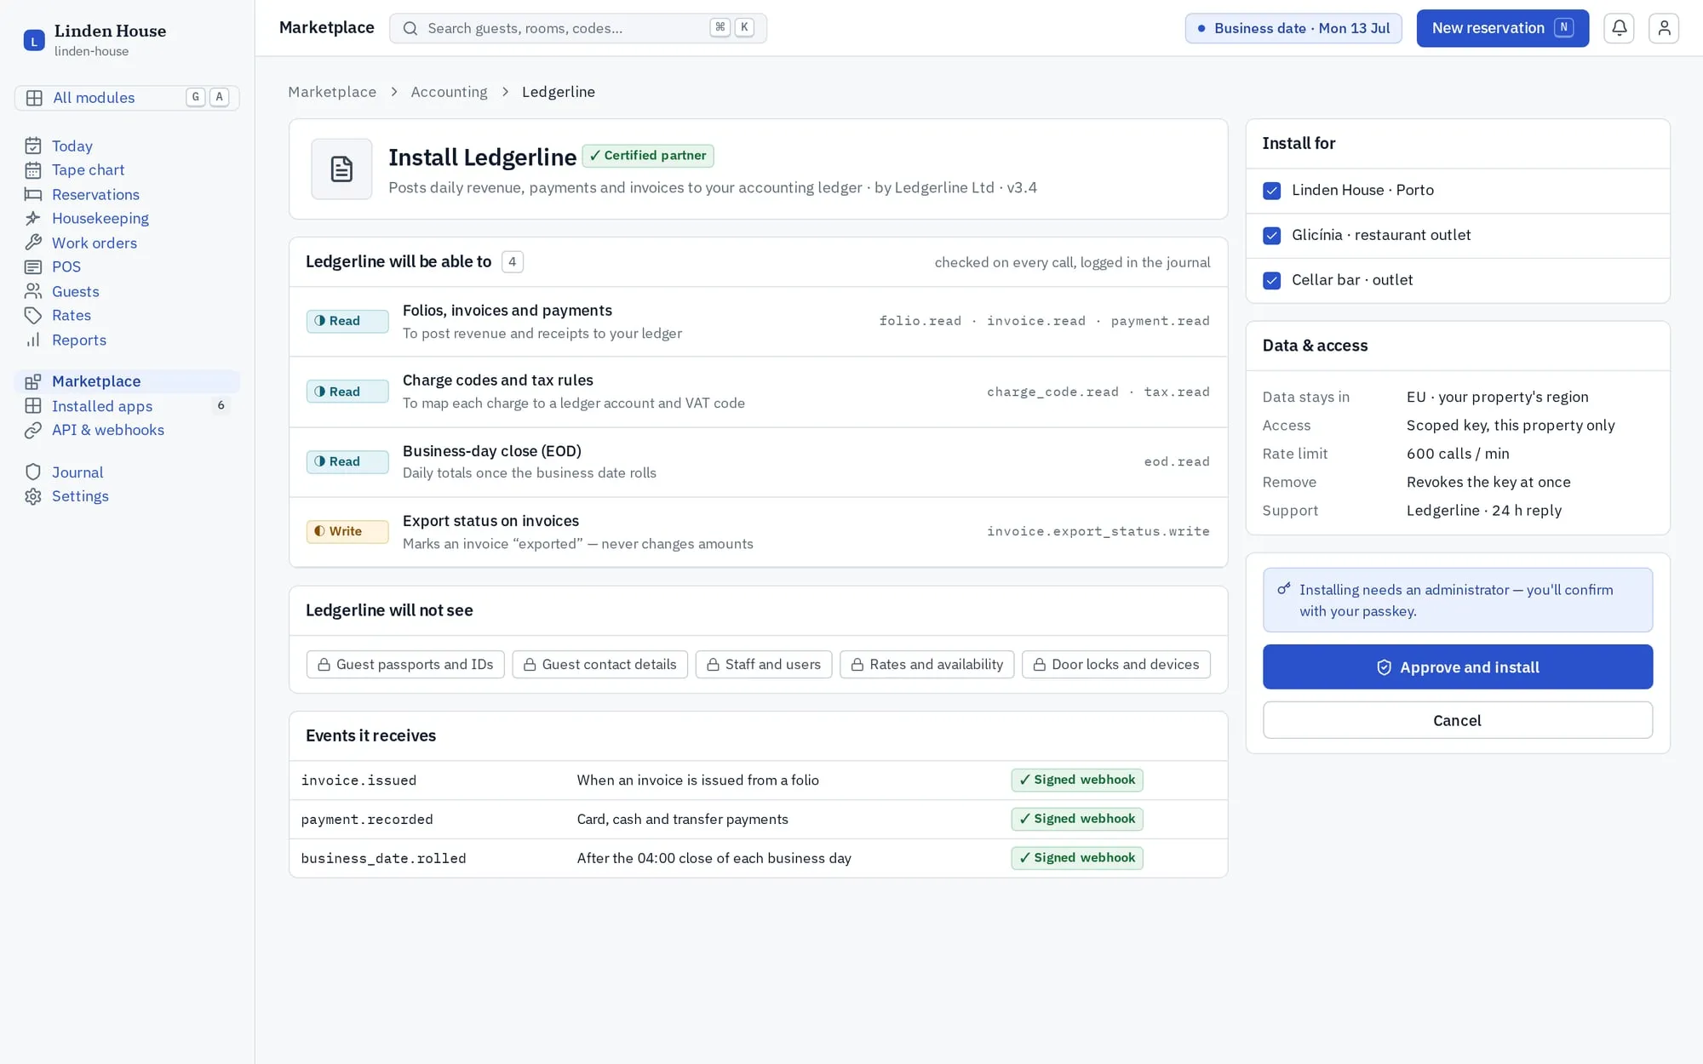
Task: Click the All modules grid icon
Action: pos(34,98)
